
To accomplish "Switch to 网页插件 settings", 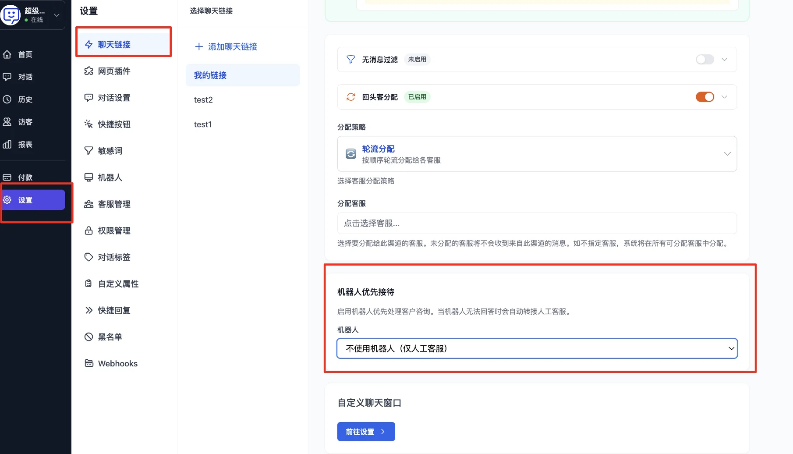I will coord(113,71).
